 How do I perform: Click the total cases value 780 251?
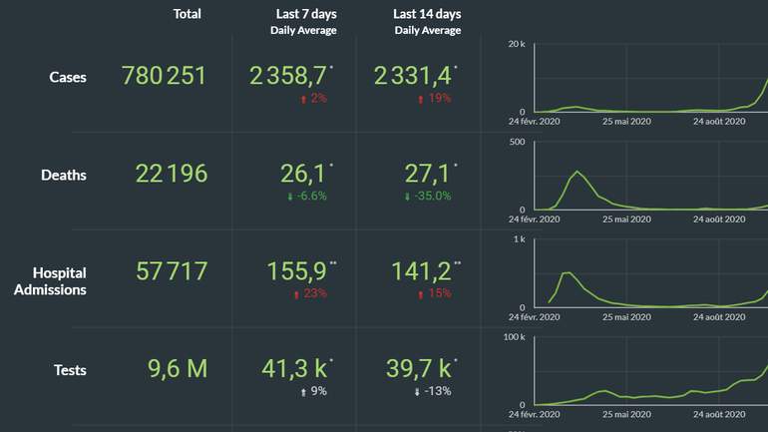click(164, 76)
